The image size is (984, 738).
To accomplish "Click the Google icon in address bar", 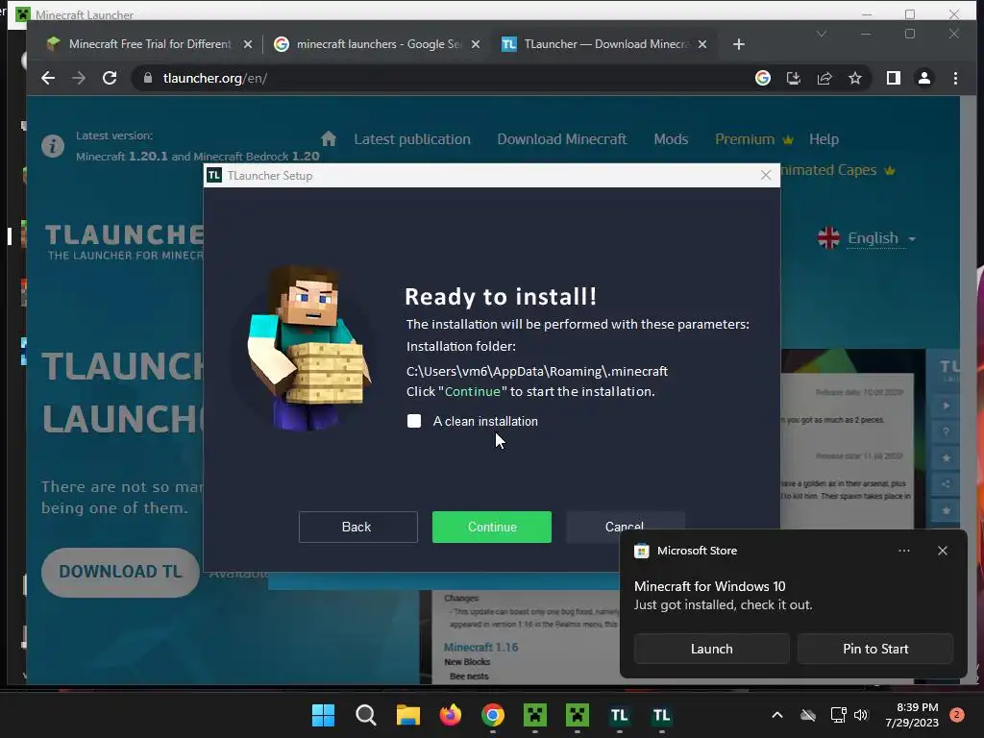I will click(x=763, y=79).
